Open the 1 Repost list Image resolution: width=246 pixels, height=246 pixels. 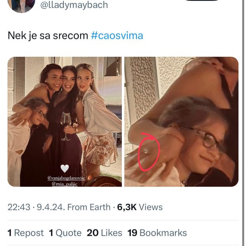[25, 233]
